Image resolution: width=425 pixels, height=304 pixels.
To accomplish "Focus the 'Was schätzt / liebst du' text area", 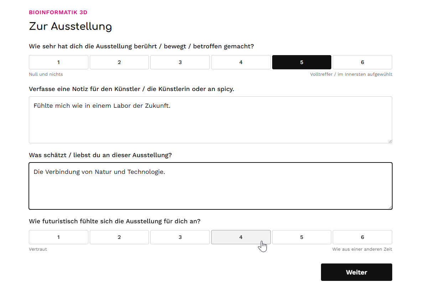I will coord(211,186).
